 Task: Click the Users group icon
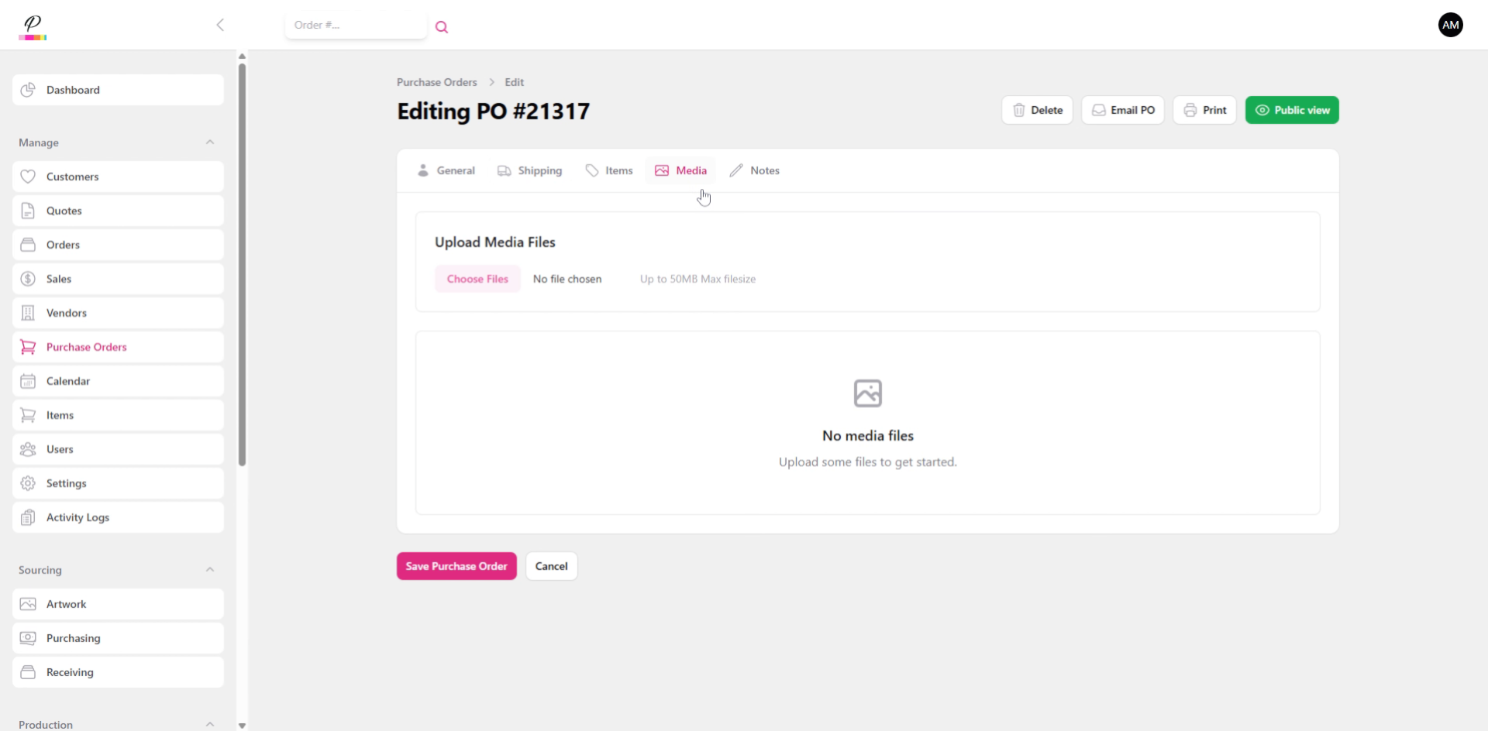click(28, 448)
